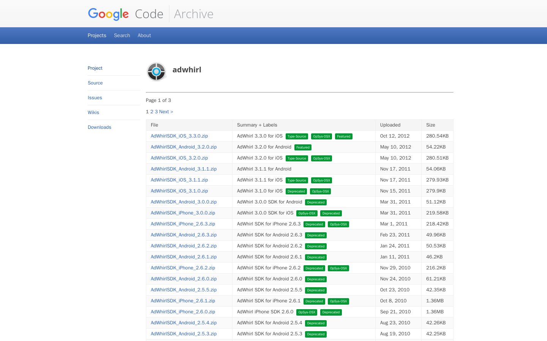Click AdWhirlSDK_Android_2.6.2.zip
Image resolution: width=547 pixels, height=341 pixels.
pyautogui.click(x=184, y=246)
